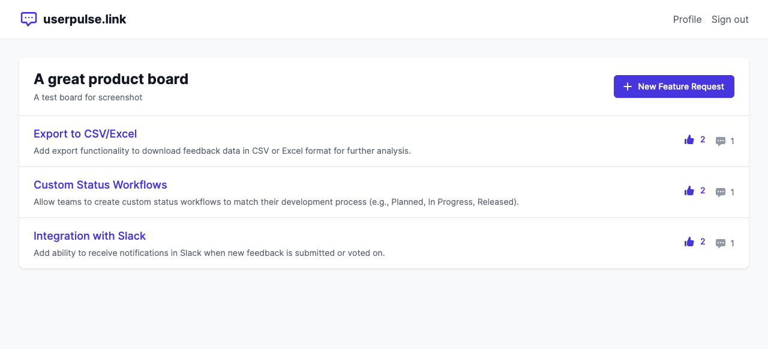Open the Integration with Slack request
768x349 pixels.
pos(89,236)
